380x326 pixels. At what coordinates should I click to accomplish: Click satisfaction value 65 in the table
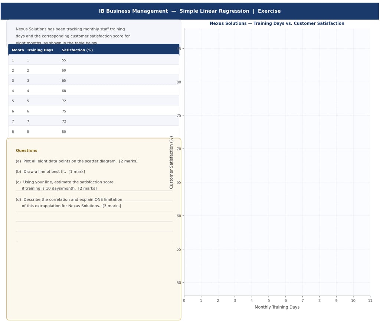click(64, 81)
